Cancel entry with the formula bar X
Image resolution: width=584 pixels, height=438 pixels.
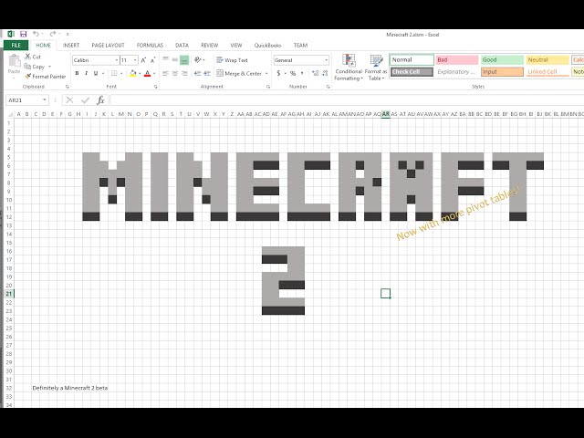point(69,99)
